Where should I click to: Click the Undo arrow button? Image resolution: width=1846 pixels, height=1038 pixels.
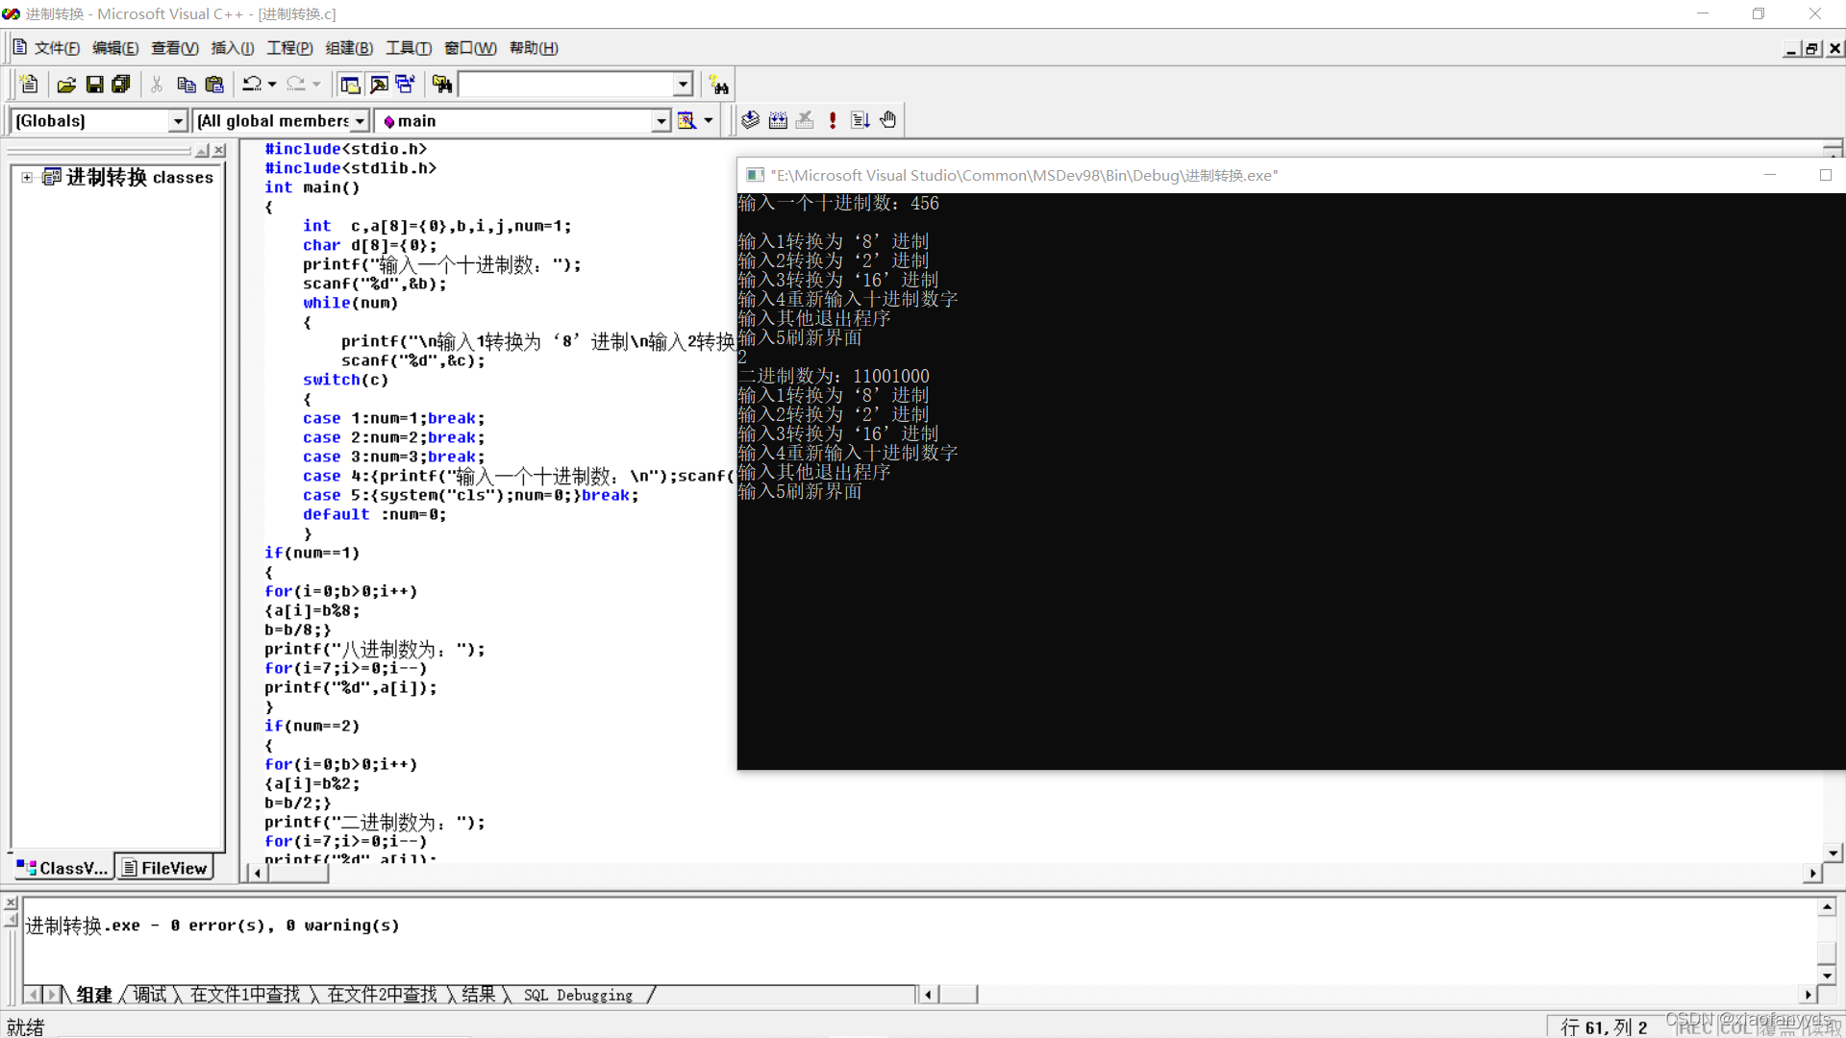tap(252, 85)
